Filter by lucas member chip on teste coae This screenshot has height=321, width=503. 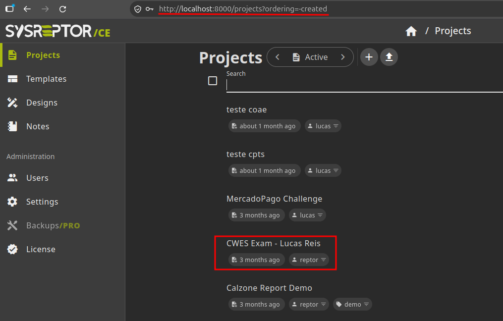(323, 126)
